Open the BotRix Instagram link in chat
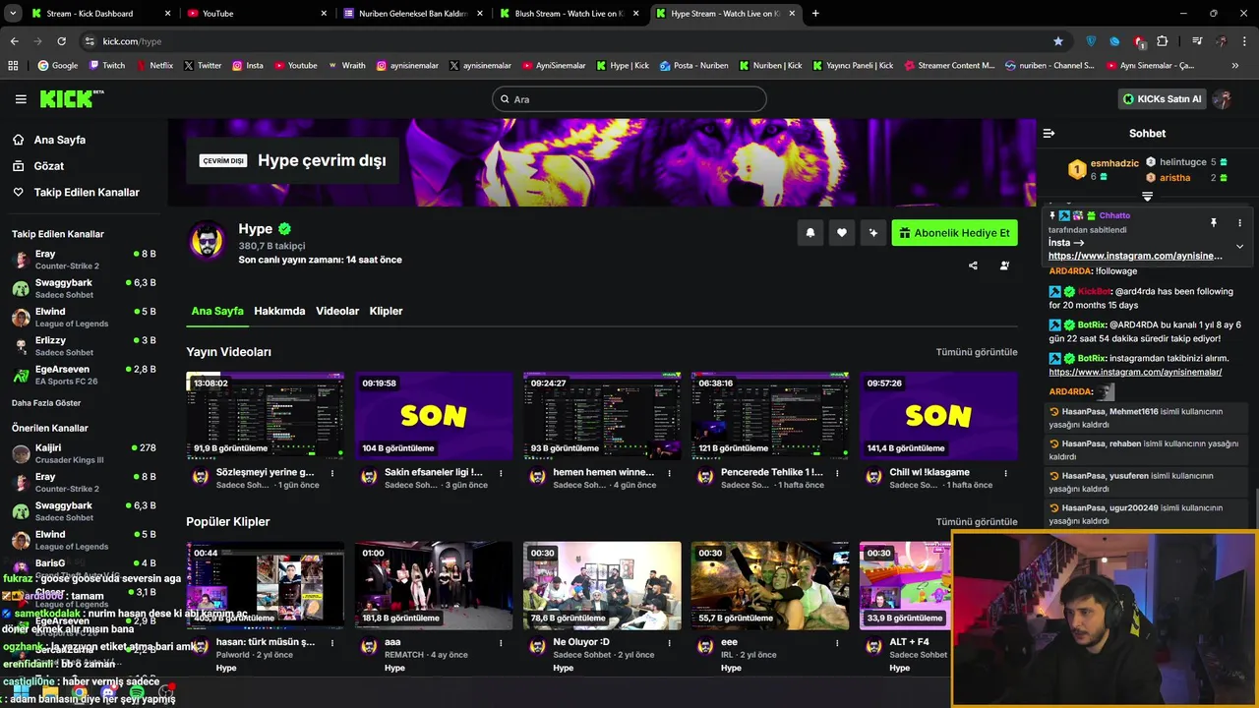Viewport: 1259px width, 708px height. [x=1135, y=373]
